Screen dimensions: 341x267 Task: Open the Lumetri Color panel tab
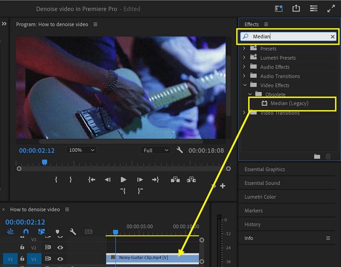click(260, 197)
